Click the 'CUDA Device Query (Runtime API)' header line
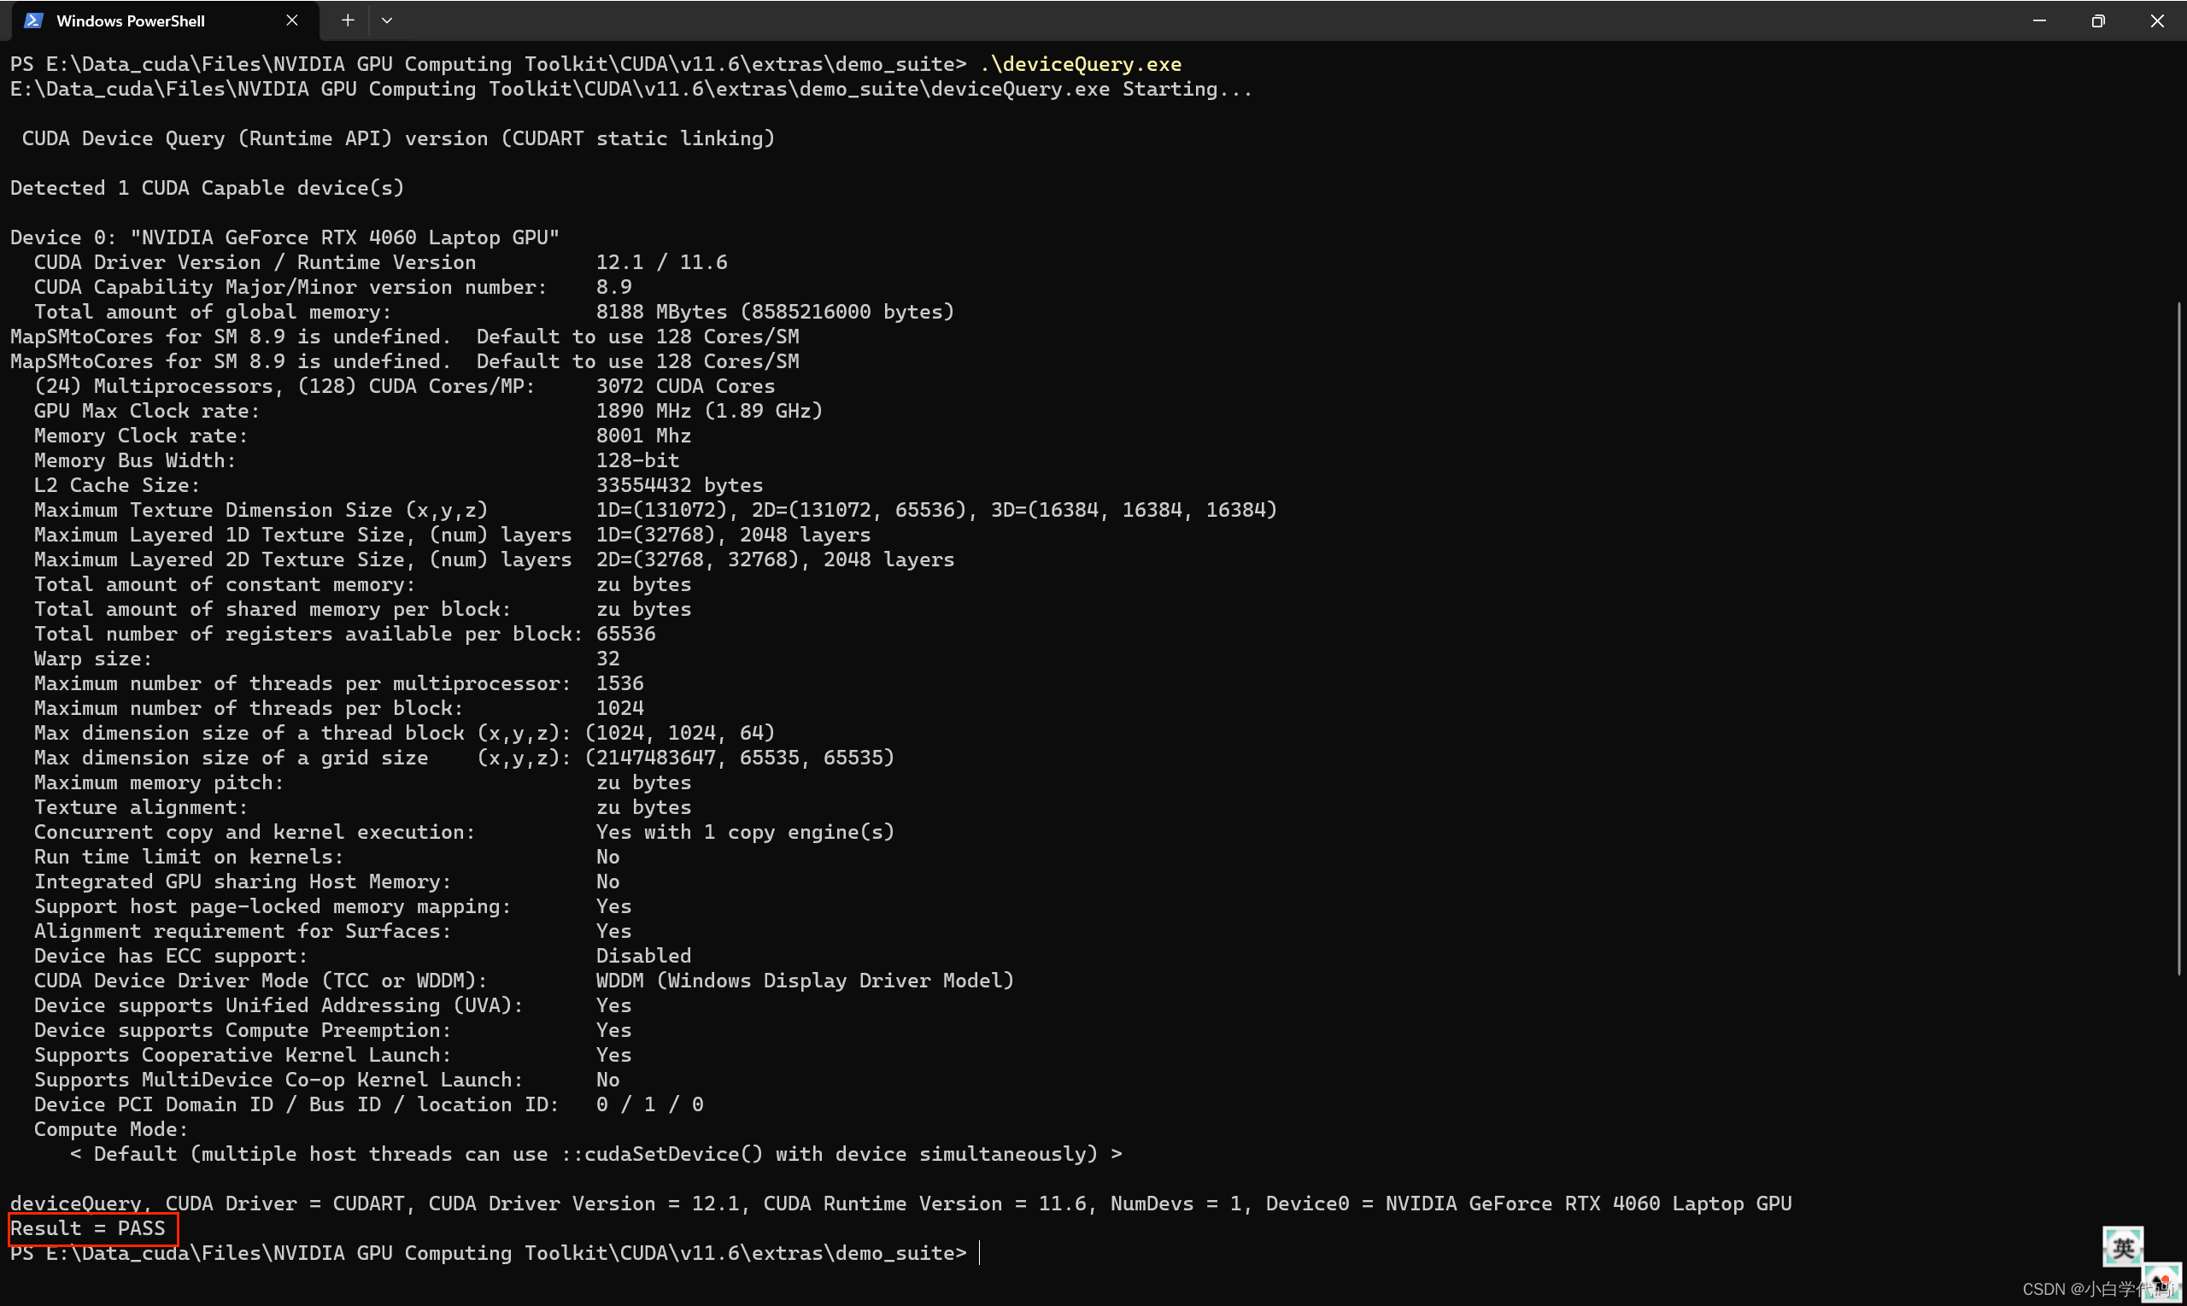The image size is (2187, 1306). 399,138
